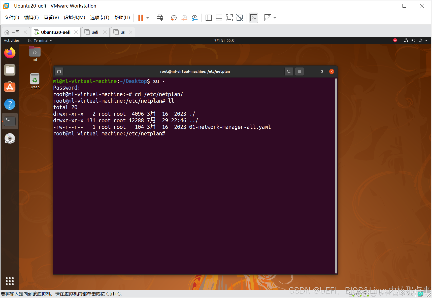Open the 编辑(E) menu
The width and height of the screenshot is (432, 298).
31,17
